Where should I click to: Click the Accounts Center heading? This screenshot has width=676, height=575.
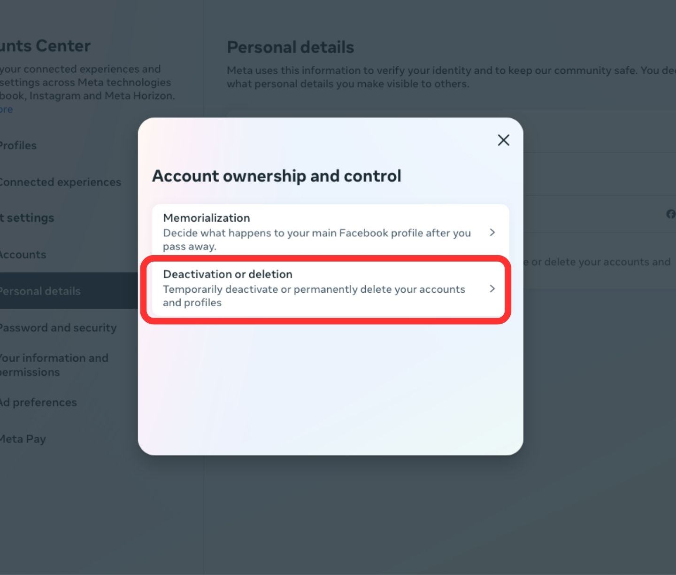pos(45,46)
